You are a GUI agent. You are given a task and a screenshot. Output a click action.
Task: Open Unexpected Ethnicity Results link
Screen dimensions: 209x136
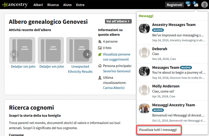click(80, 69)
